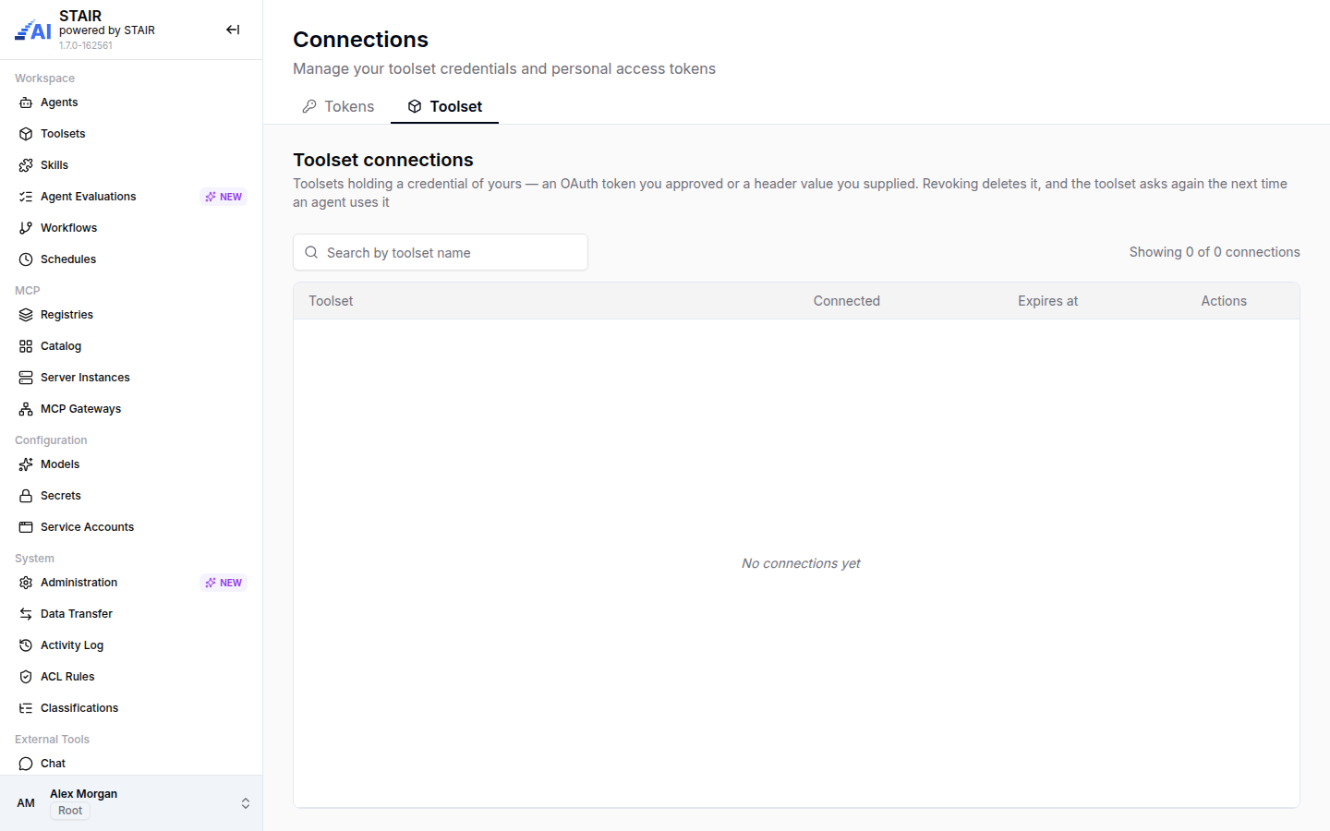Screen dimensions: 1330x831
Task: Click the Agent Evaluations checklist icon
Action: tap(26, 197)
